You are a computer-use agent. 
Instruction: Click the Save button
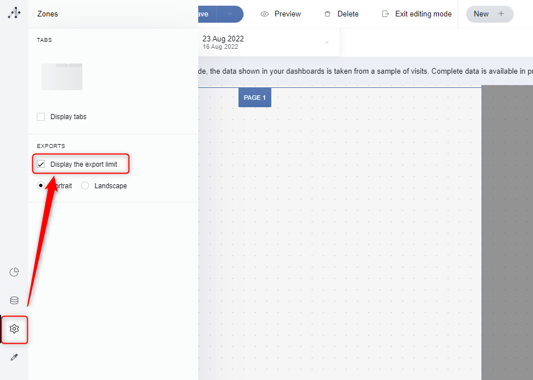(204, 14)
